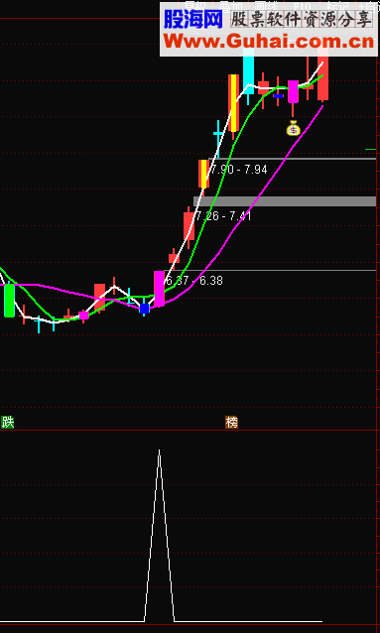Click the red-yellow striped candle near 7.90
The width and height of the screenshot is (380, 633).
[x=204, y=174]
